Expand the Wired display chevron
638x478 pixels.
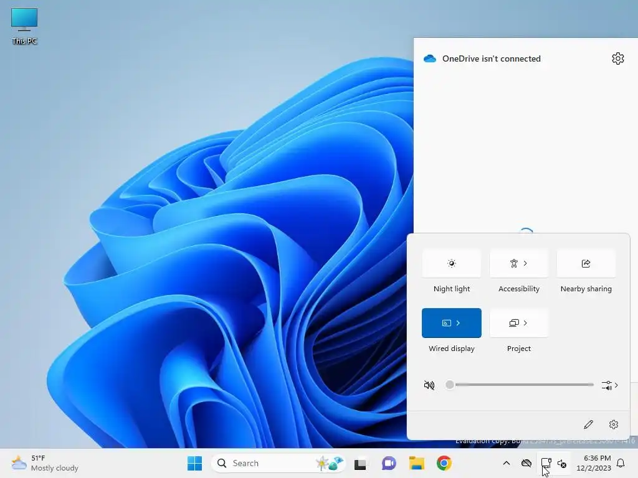pyautogui.click(x=458, y=323)
